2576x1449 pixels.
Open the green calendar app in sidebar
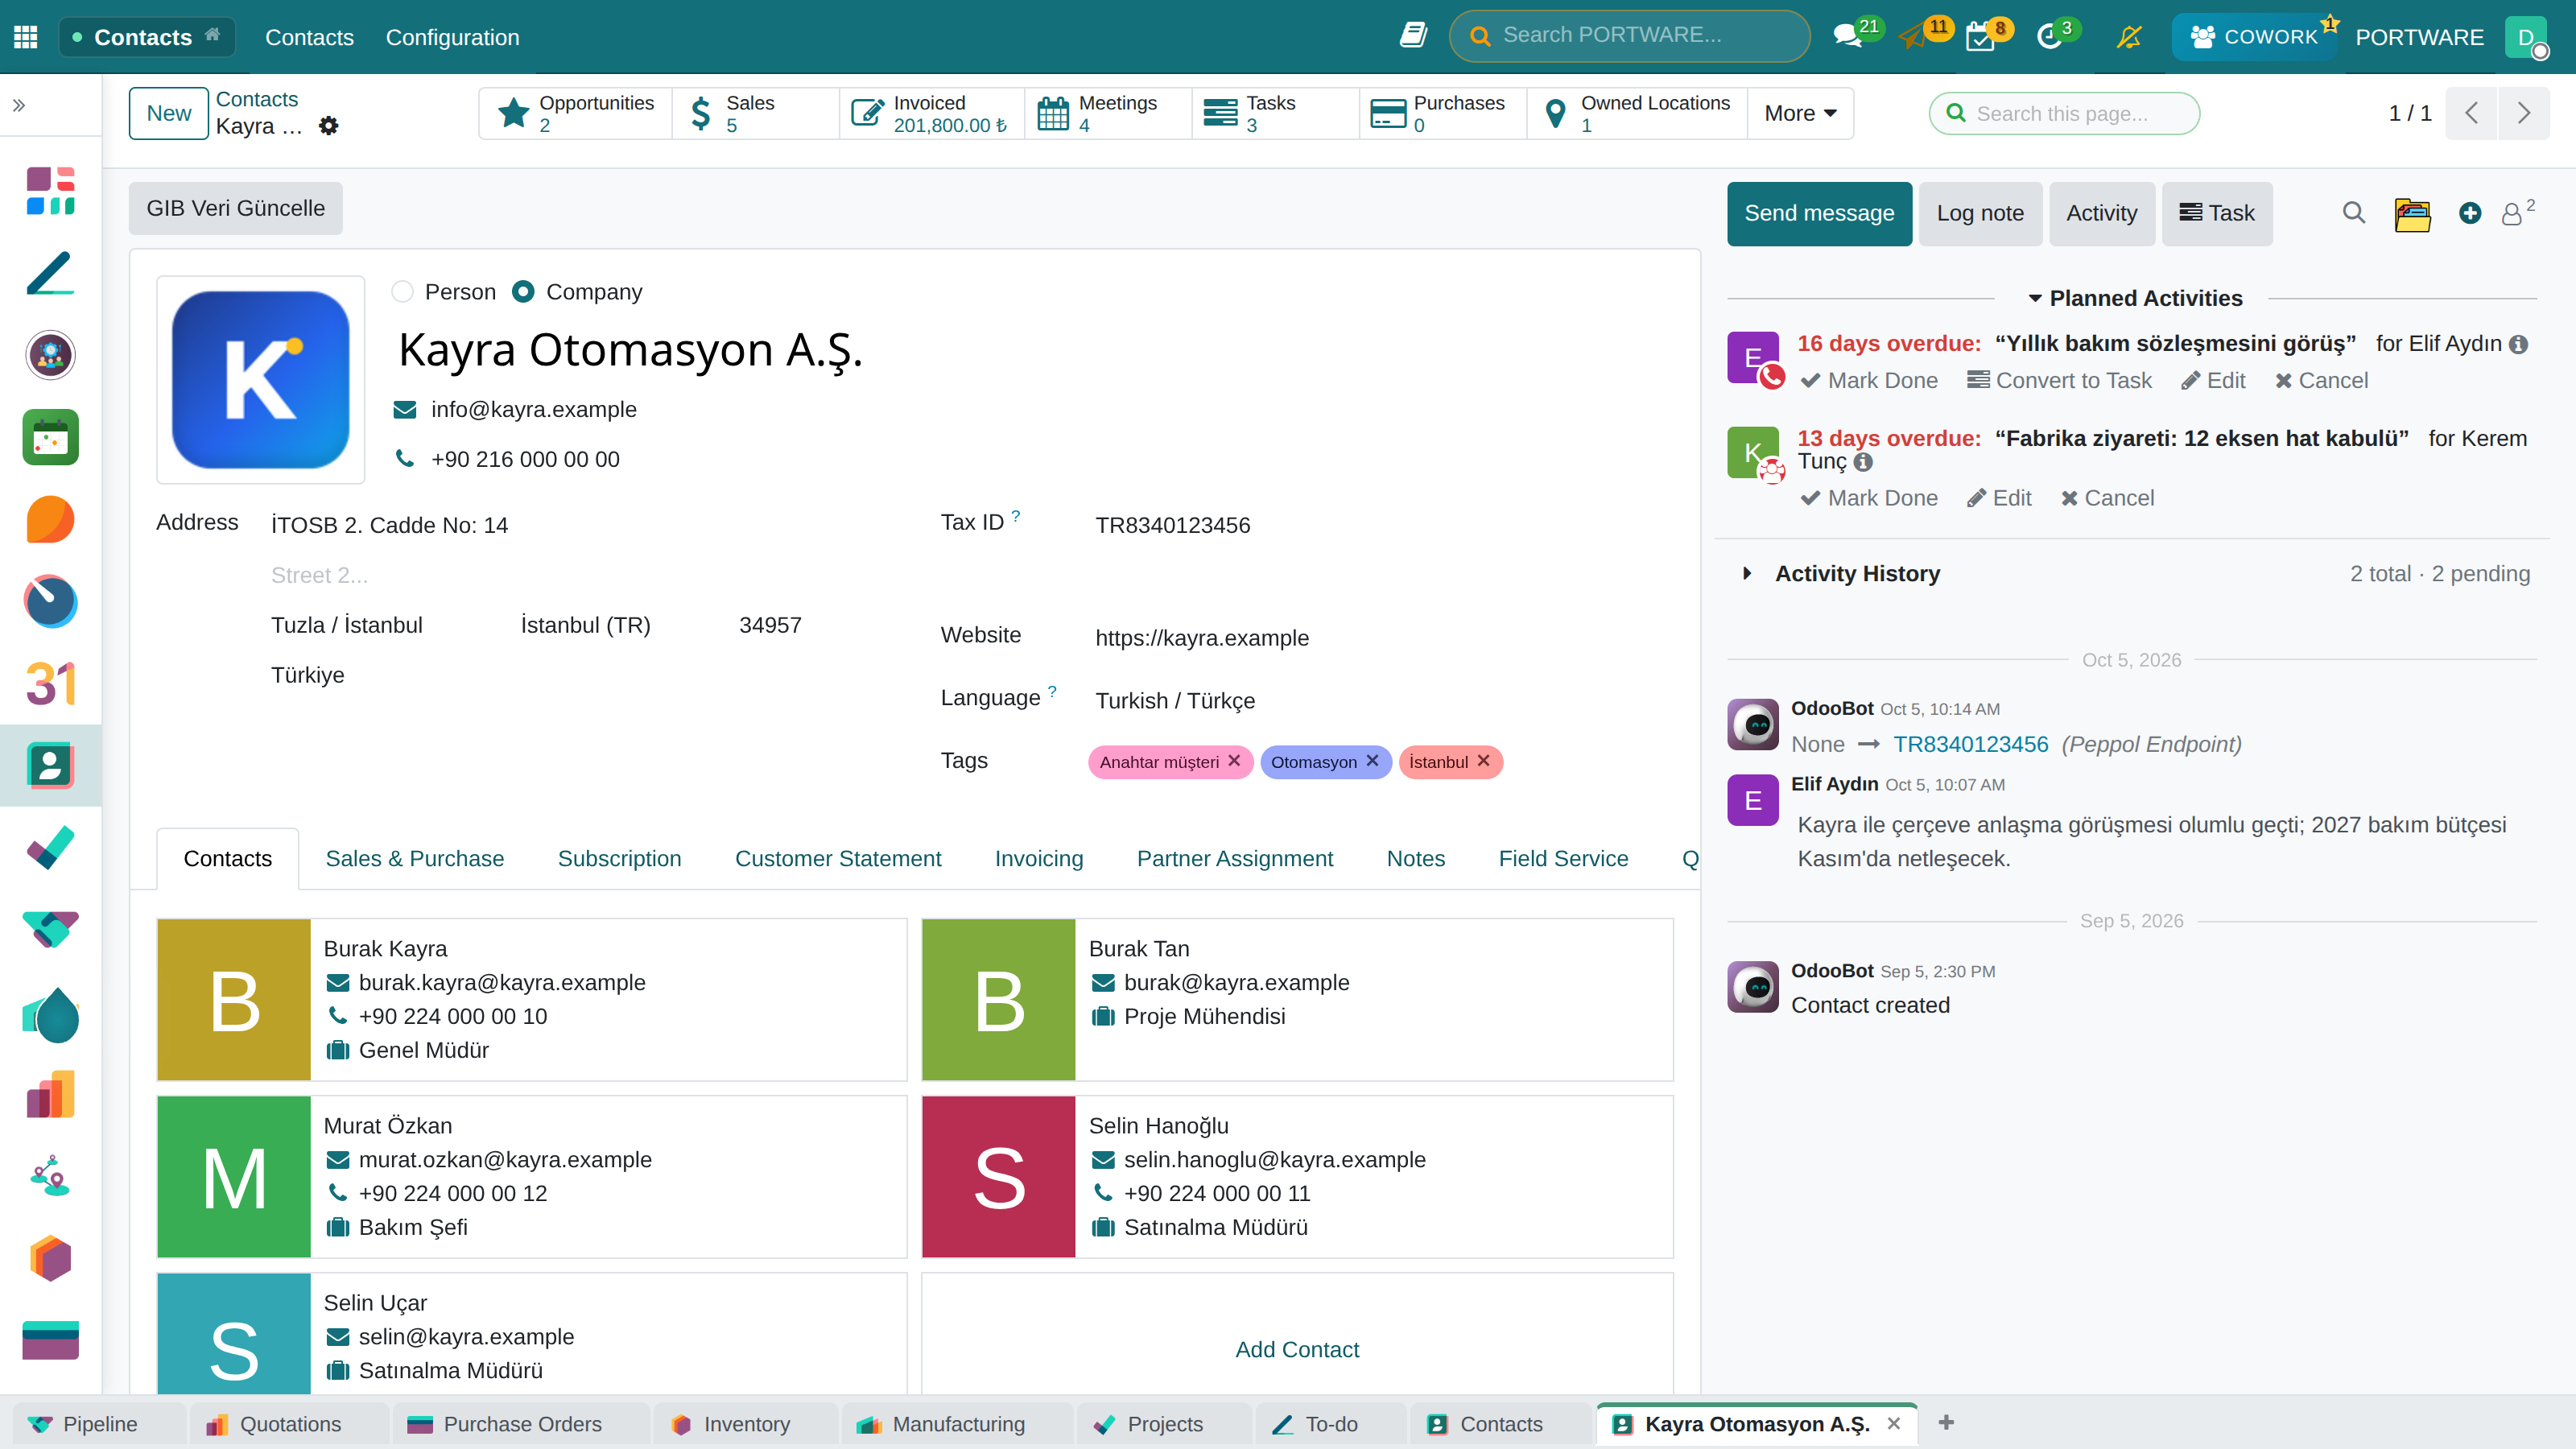tap(50, 438)
